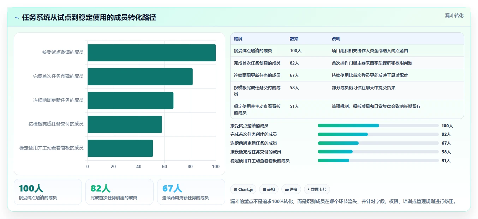Click table cell 按模板完成任务交付的成员
This screenshot has height=219, width=478.
[x=257, y=91]
